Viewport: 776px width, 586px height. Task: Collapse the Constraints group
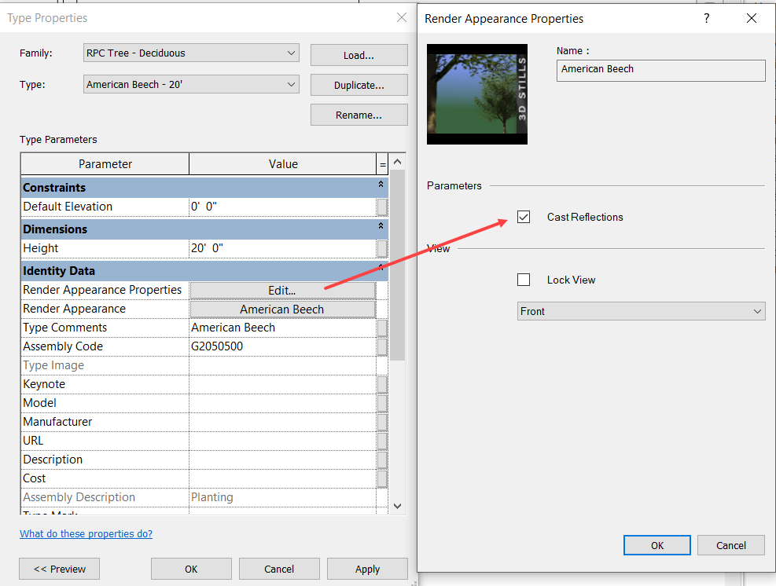point(381,185)
